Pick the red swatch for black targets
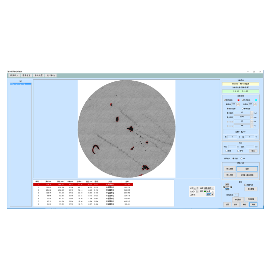The width and height of the screenshot is (270, 270). point(239,100)
